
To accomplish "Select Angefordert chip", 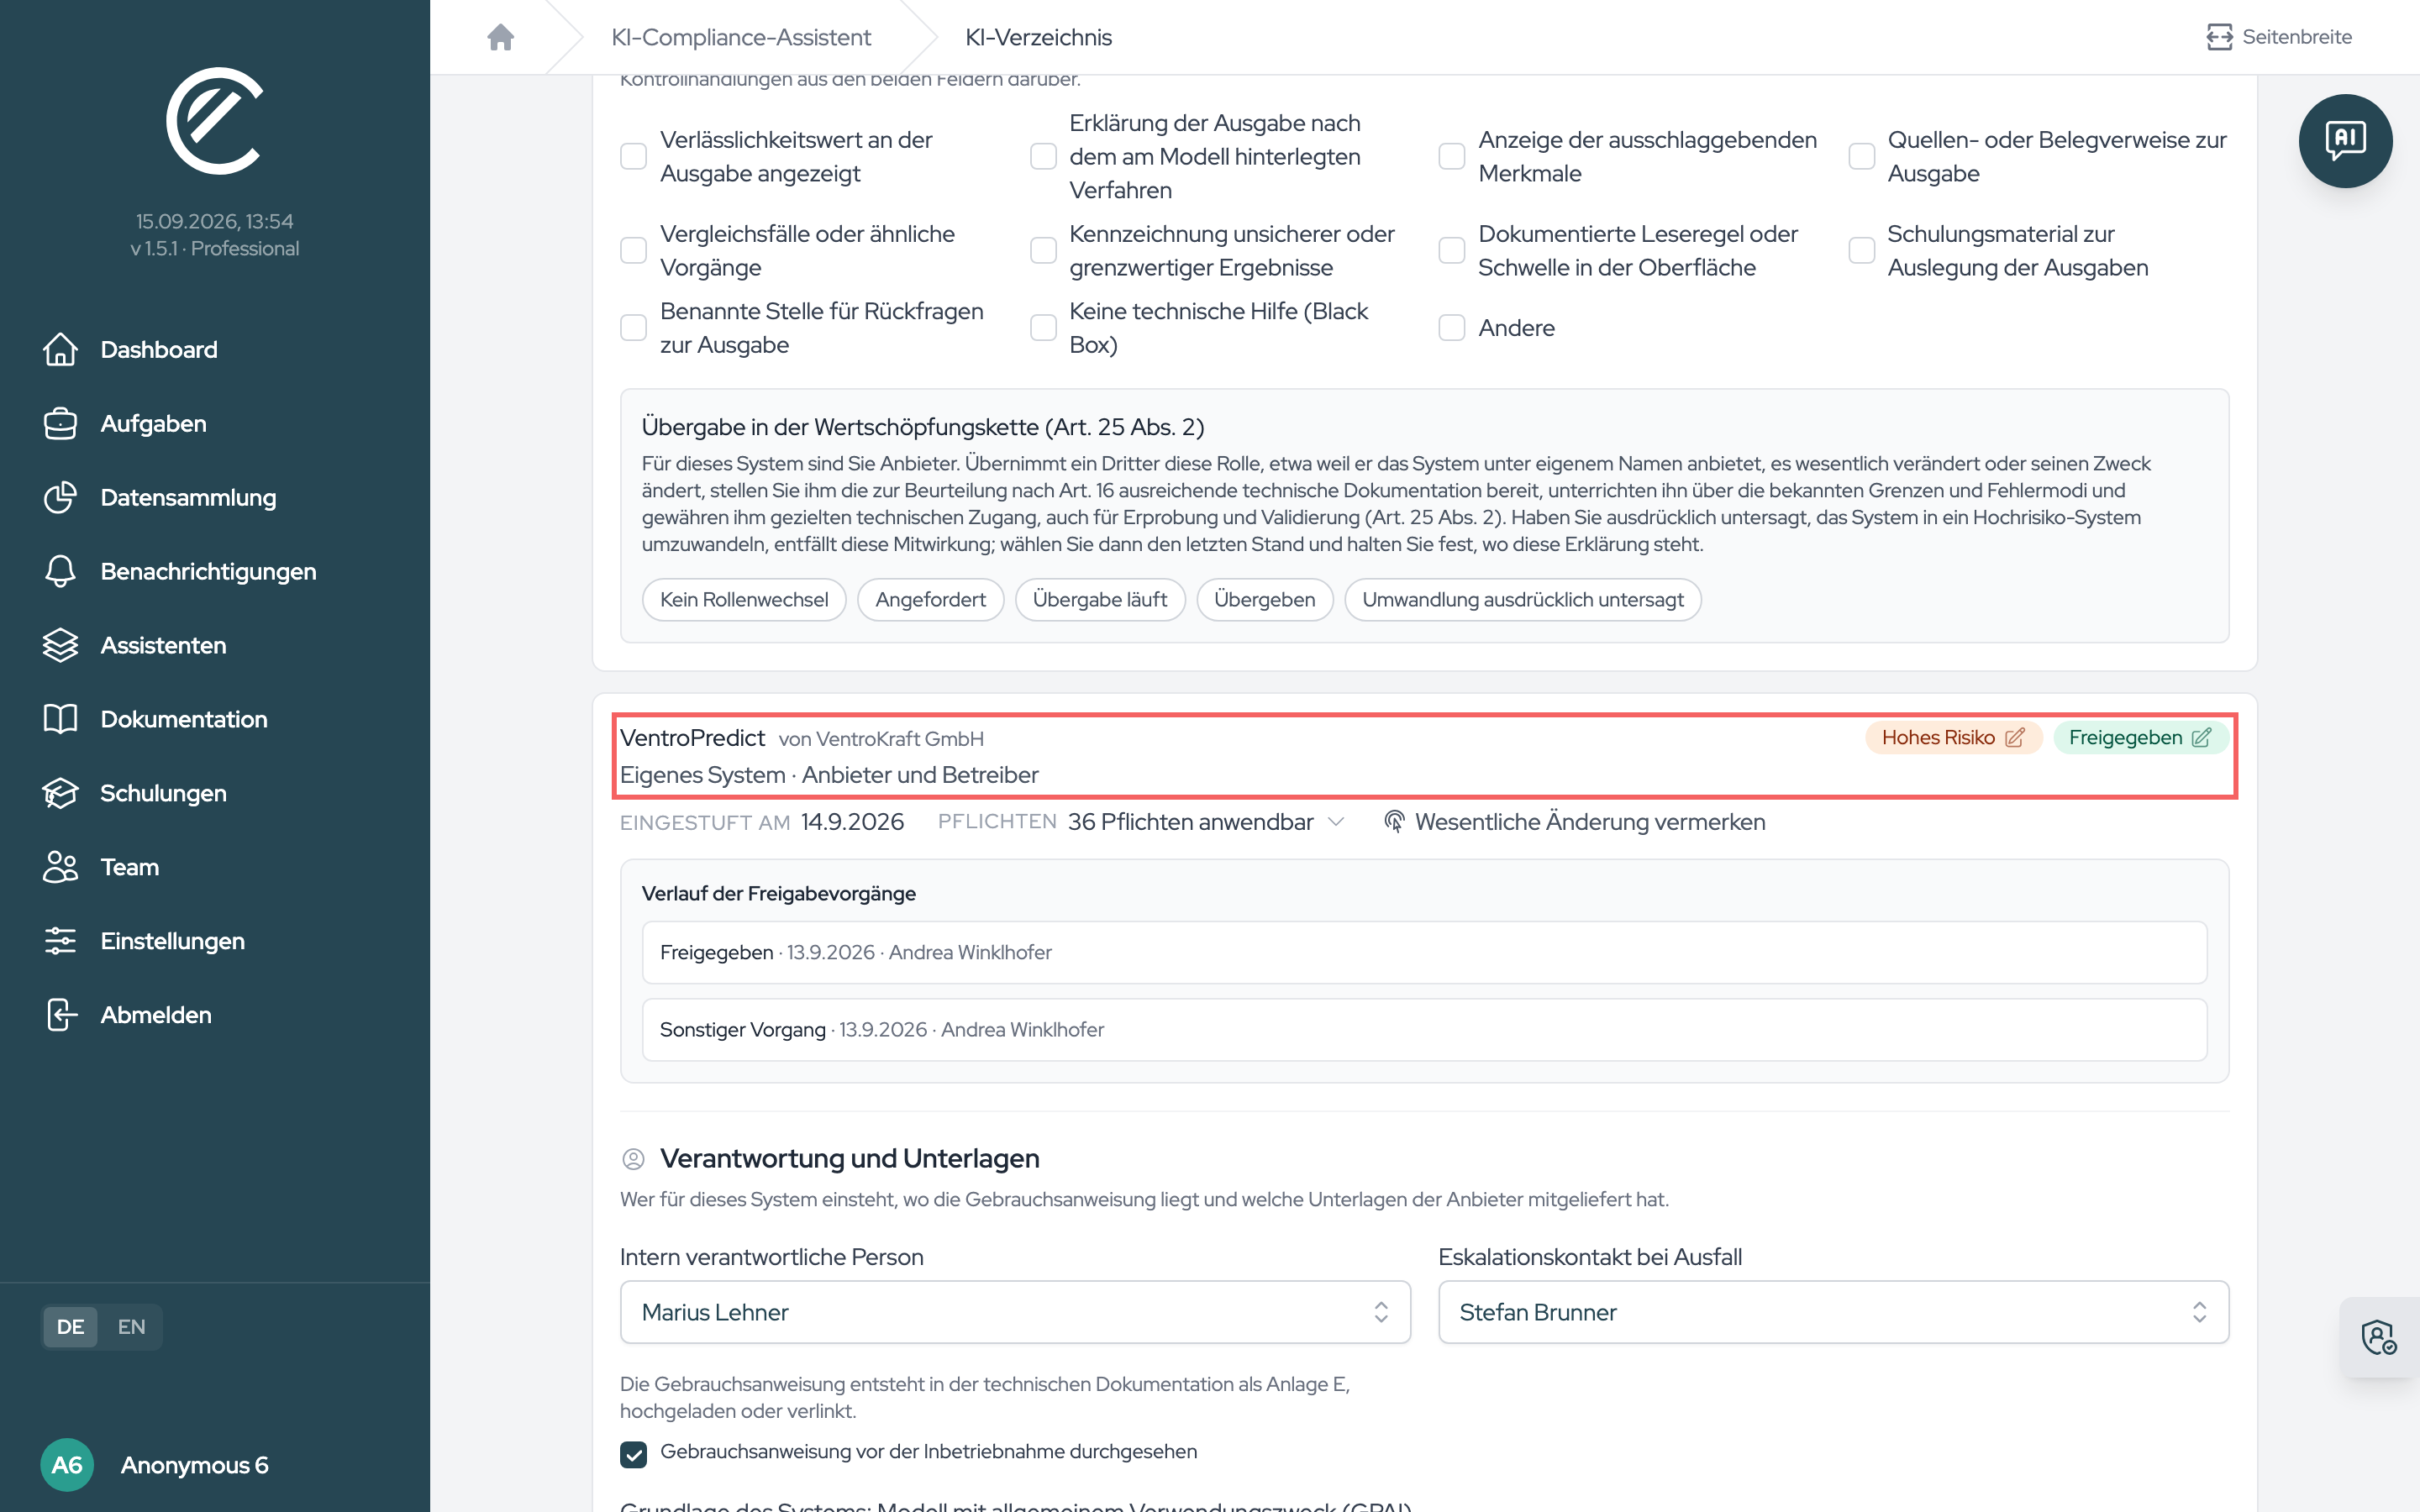I will [930, 600].
